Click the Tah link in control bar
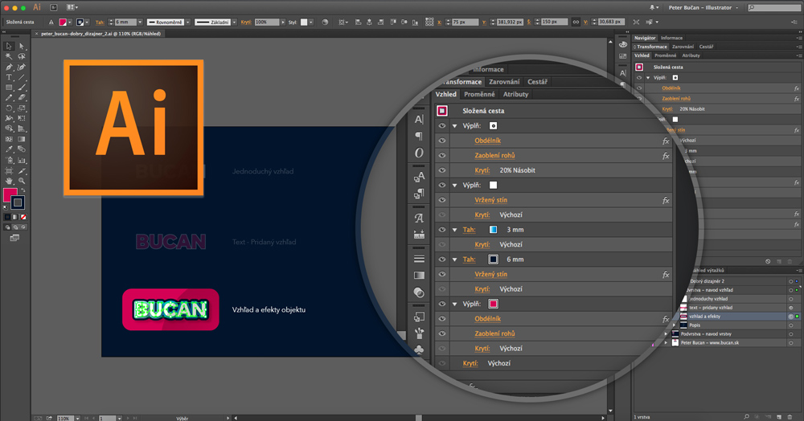Screen dimensions: 804x421 pyautogui.click(x=100, y=22)
